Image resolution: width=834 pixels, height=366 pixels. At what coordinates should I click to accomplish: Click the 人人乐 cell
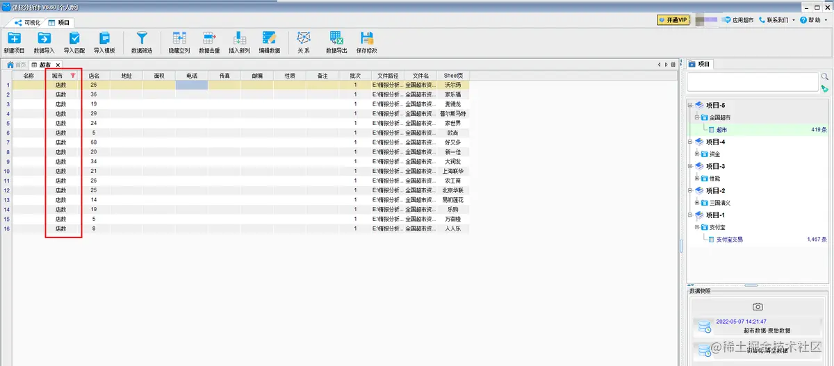pos(453,228)
